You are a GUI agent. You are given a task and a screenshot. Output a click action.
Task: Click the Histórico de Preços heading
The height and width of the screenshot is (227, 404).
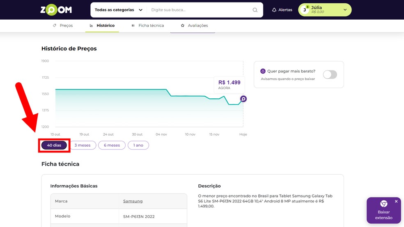pos(69,49)
